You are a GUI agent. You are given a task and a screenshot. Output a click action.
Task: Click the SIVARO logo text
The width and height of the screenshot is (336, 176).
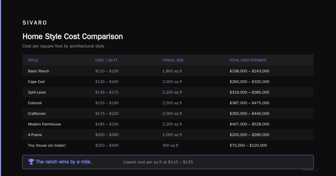35,23
